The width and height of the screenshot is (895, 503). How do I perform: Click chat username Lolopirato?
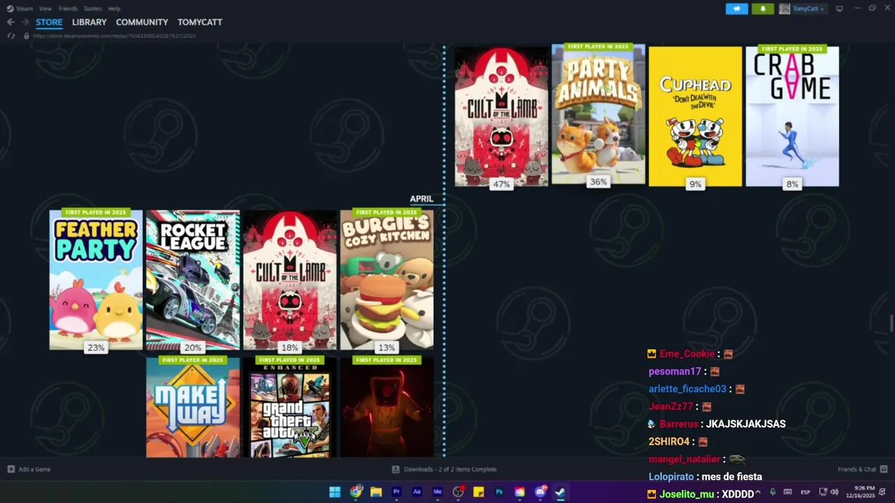(672, 476)
